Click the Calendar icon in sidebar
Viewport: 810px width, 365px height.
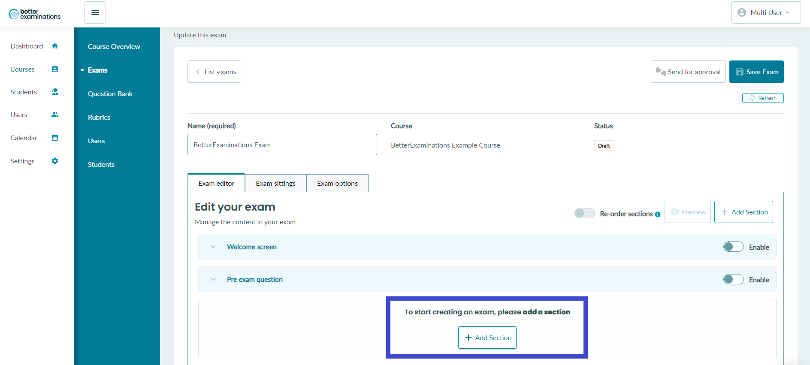coord(55,138)
